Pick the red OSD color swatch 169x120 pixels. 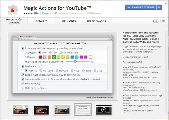tap(40, 57)
